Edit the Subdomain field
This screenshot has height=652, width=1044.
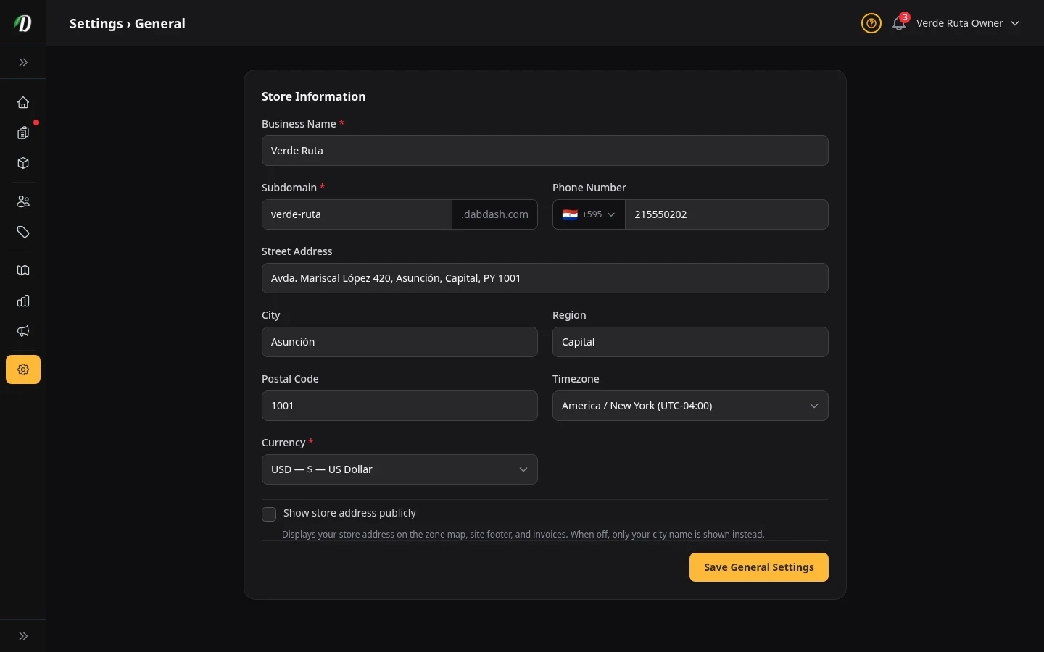click(x=357, y=214)
